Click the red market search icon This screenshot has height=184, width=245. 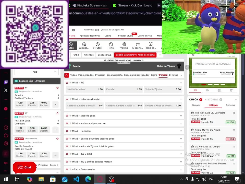coord(67,75)
